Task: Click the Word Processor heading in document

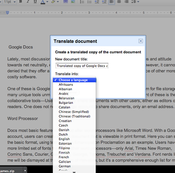Action: pyautogui.click(x=23, y=119)
